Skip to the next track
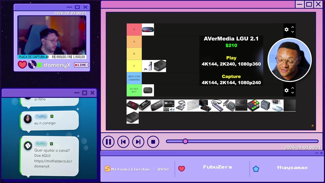 pyautogui.click(x=138, y=142)
